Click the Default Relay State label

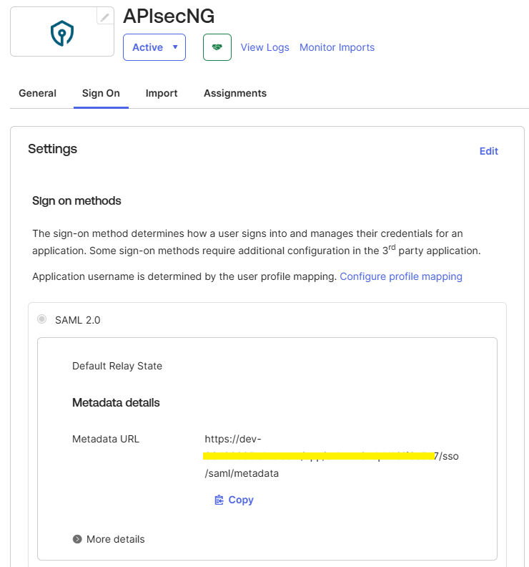point(117,366)
